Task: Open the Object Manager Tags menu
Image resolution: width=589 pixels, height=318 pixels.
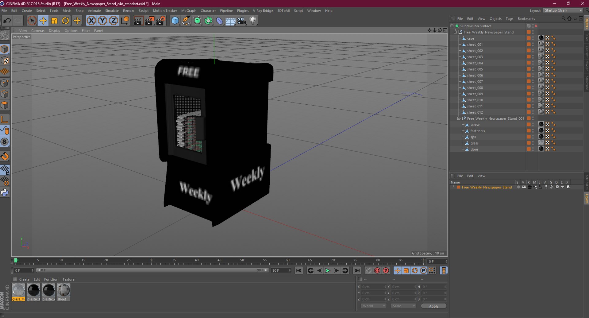Action: pos(509,19)
